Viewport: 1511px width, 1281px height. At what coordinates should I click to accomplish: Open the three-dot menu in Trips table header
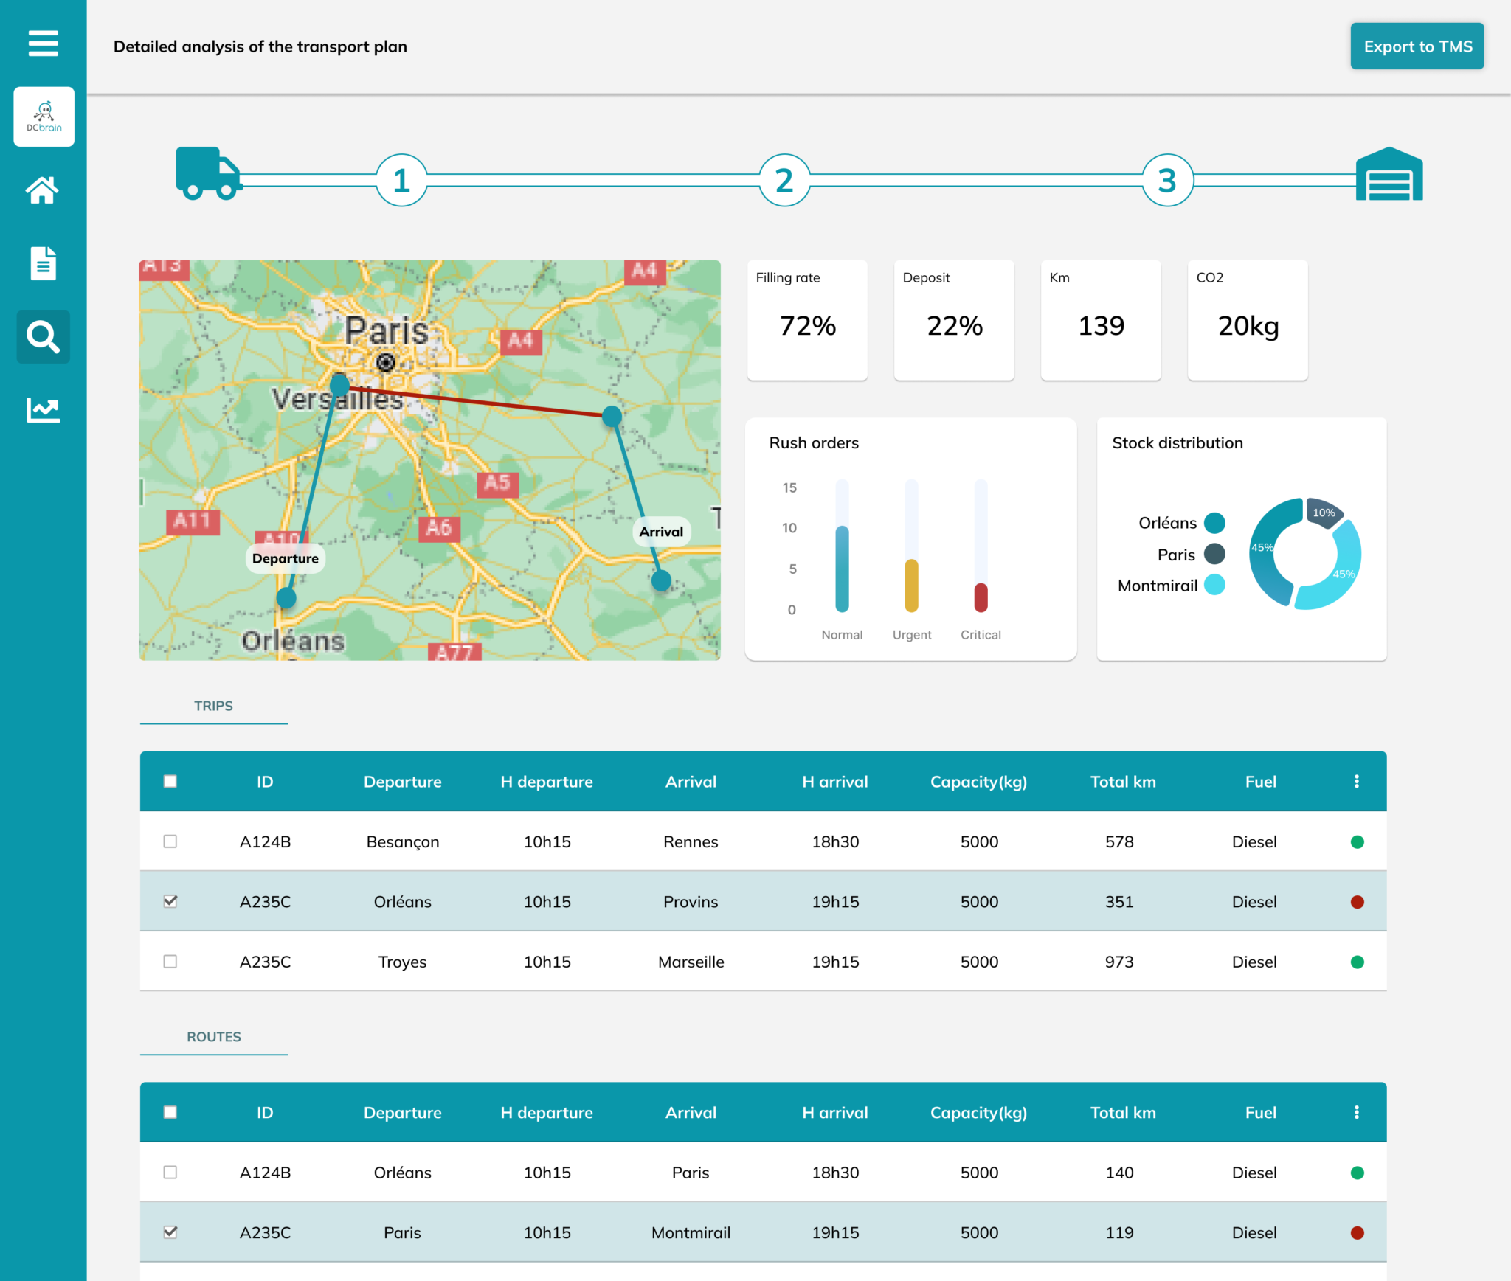1356,781
